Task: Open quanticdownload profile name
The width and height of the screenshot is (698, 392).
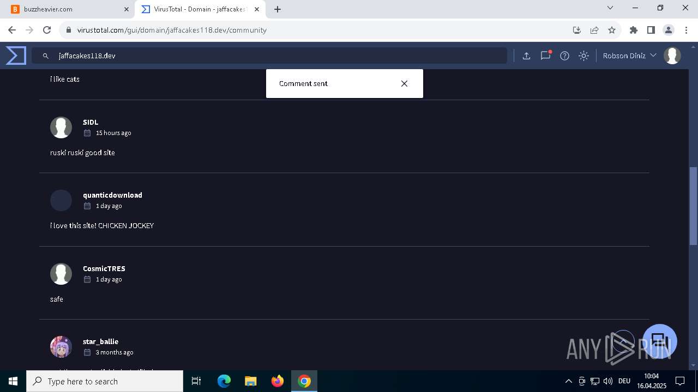Action: [112, 195]
